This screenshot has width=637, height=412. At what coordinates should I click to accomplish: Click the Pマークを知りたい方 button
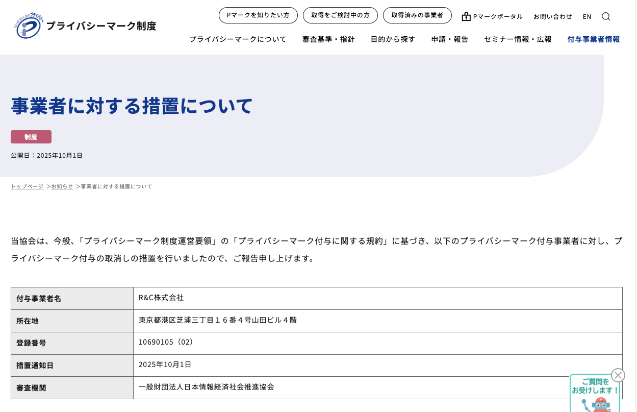click(x=258, y=15)
